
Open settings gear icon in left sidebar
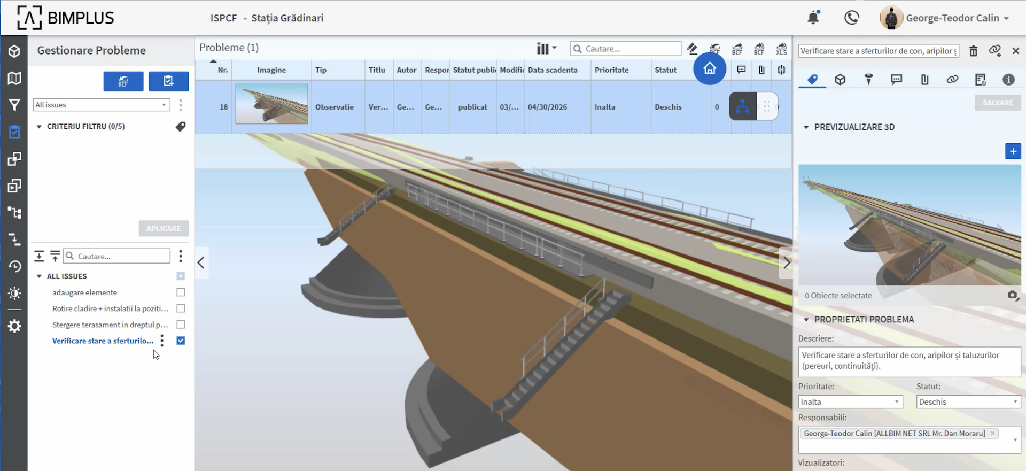click(14, 326)
